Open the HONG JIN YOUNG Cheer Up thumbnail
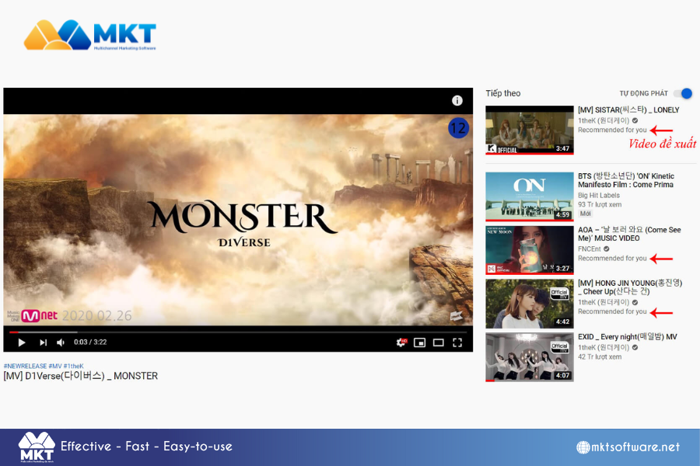The image size is (700, 466). (530, 304)
